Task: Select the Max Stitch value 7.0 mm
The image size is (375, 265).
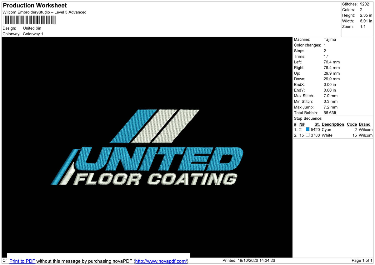Action: (x=331, y=96)
